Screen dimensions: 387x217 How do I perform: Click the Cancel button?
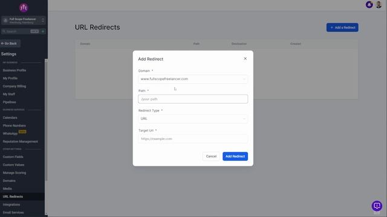point(211,156)
